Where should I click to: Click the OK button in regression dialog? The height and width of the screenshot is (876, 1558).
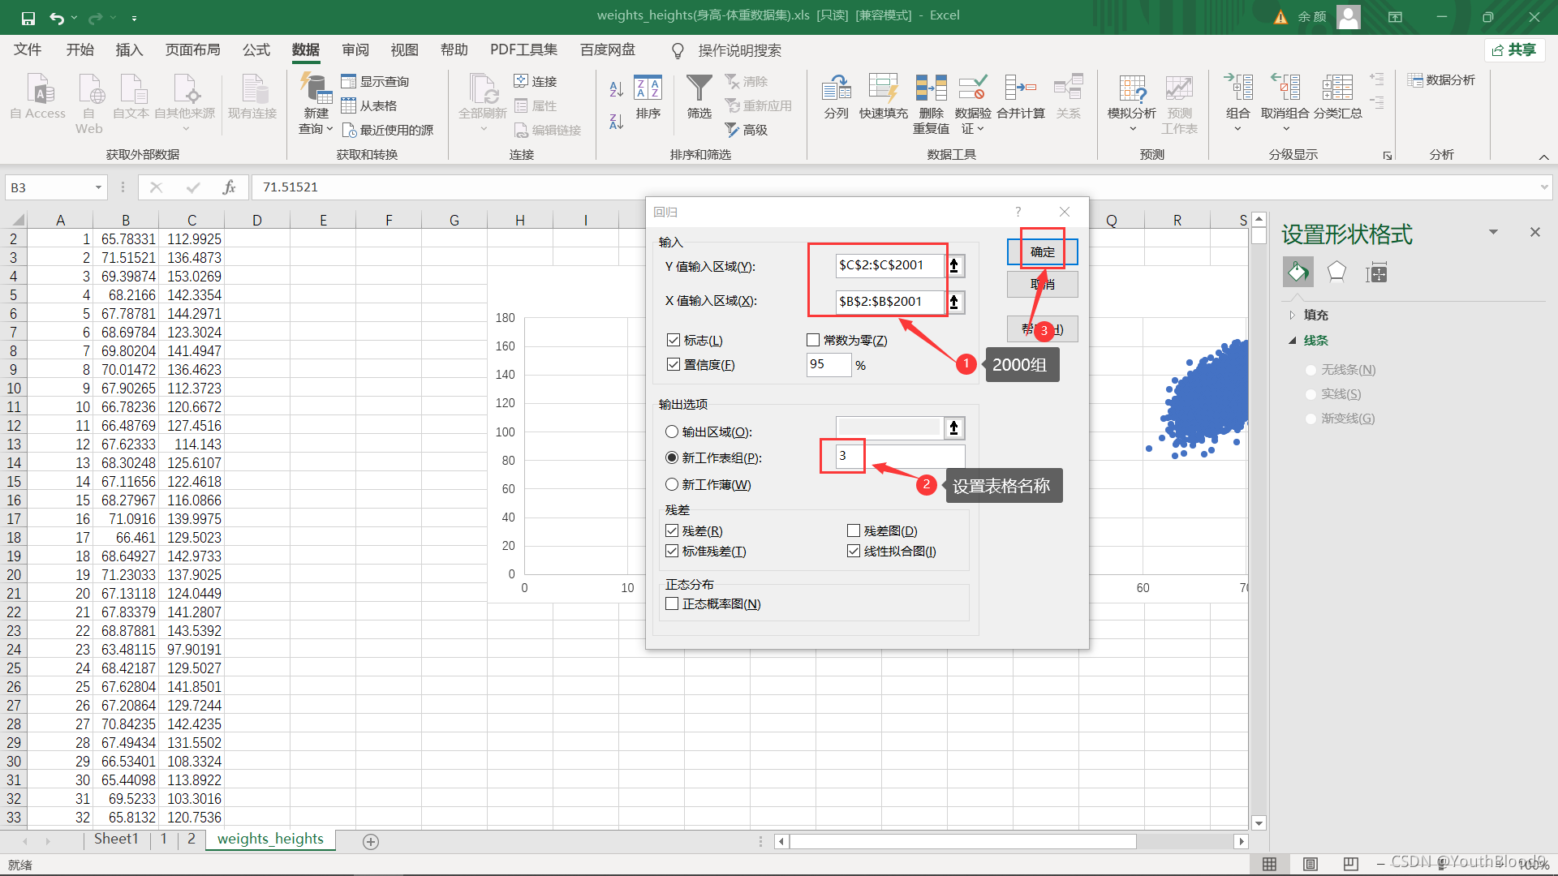(1042, 252)
